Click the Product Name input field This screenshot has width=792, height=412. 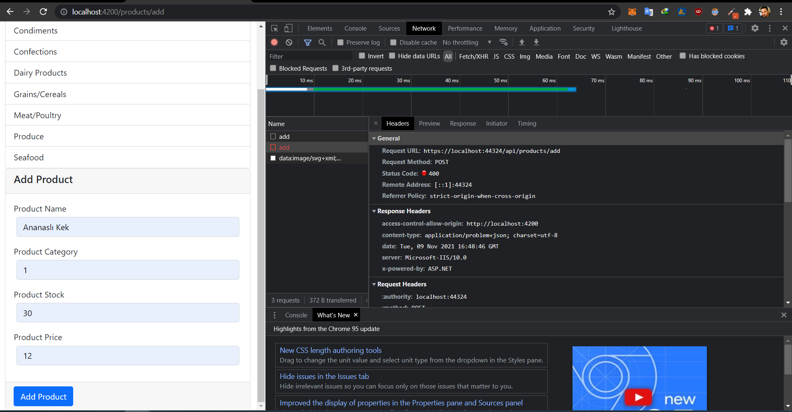[128, 227]
